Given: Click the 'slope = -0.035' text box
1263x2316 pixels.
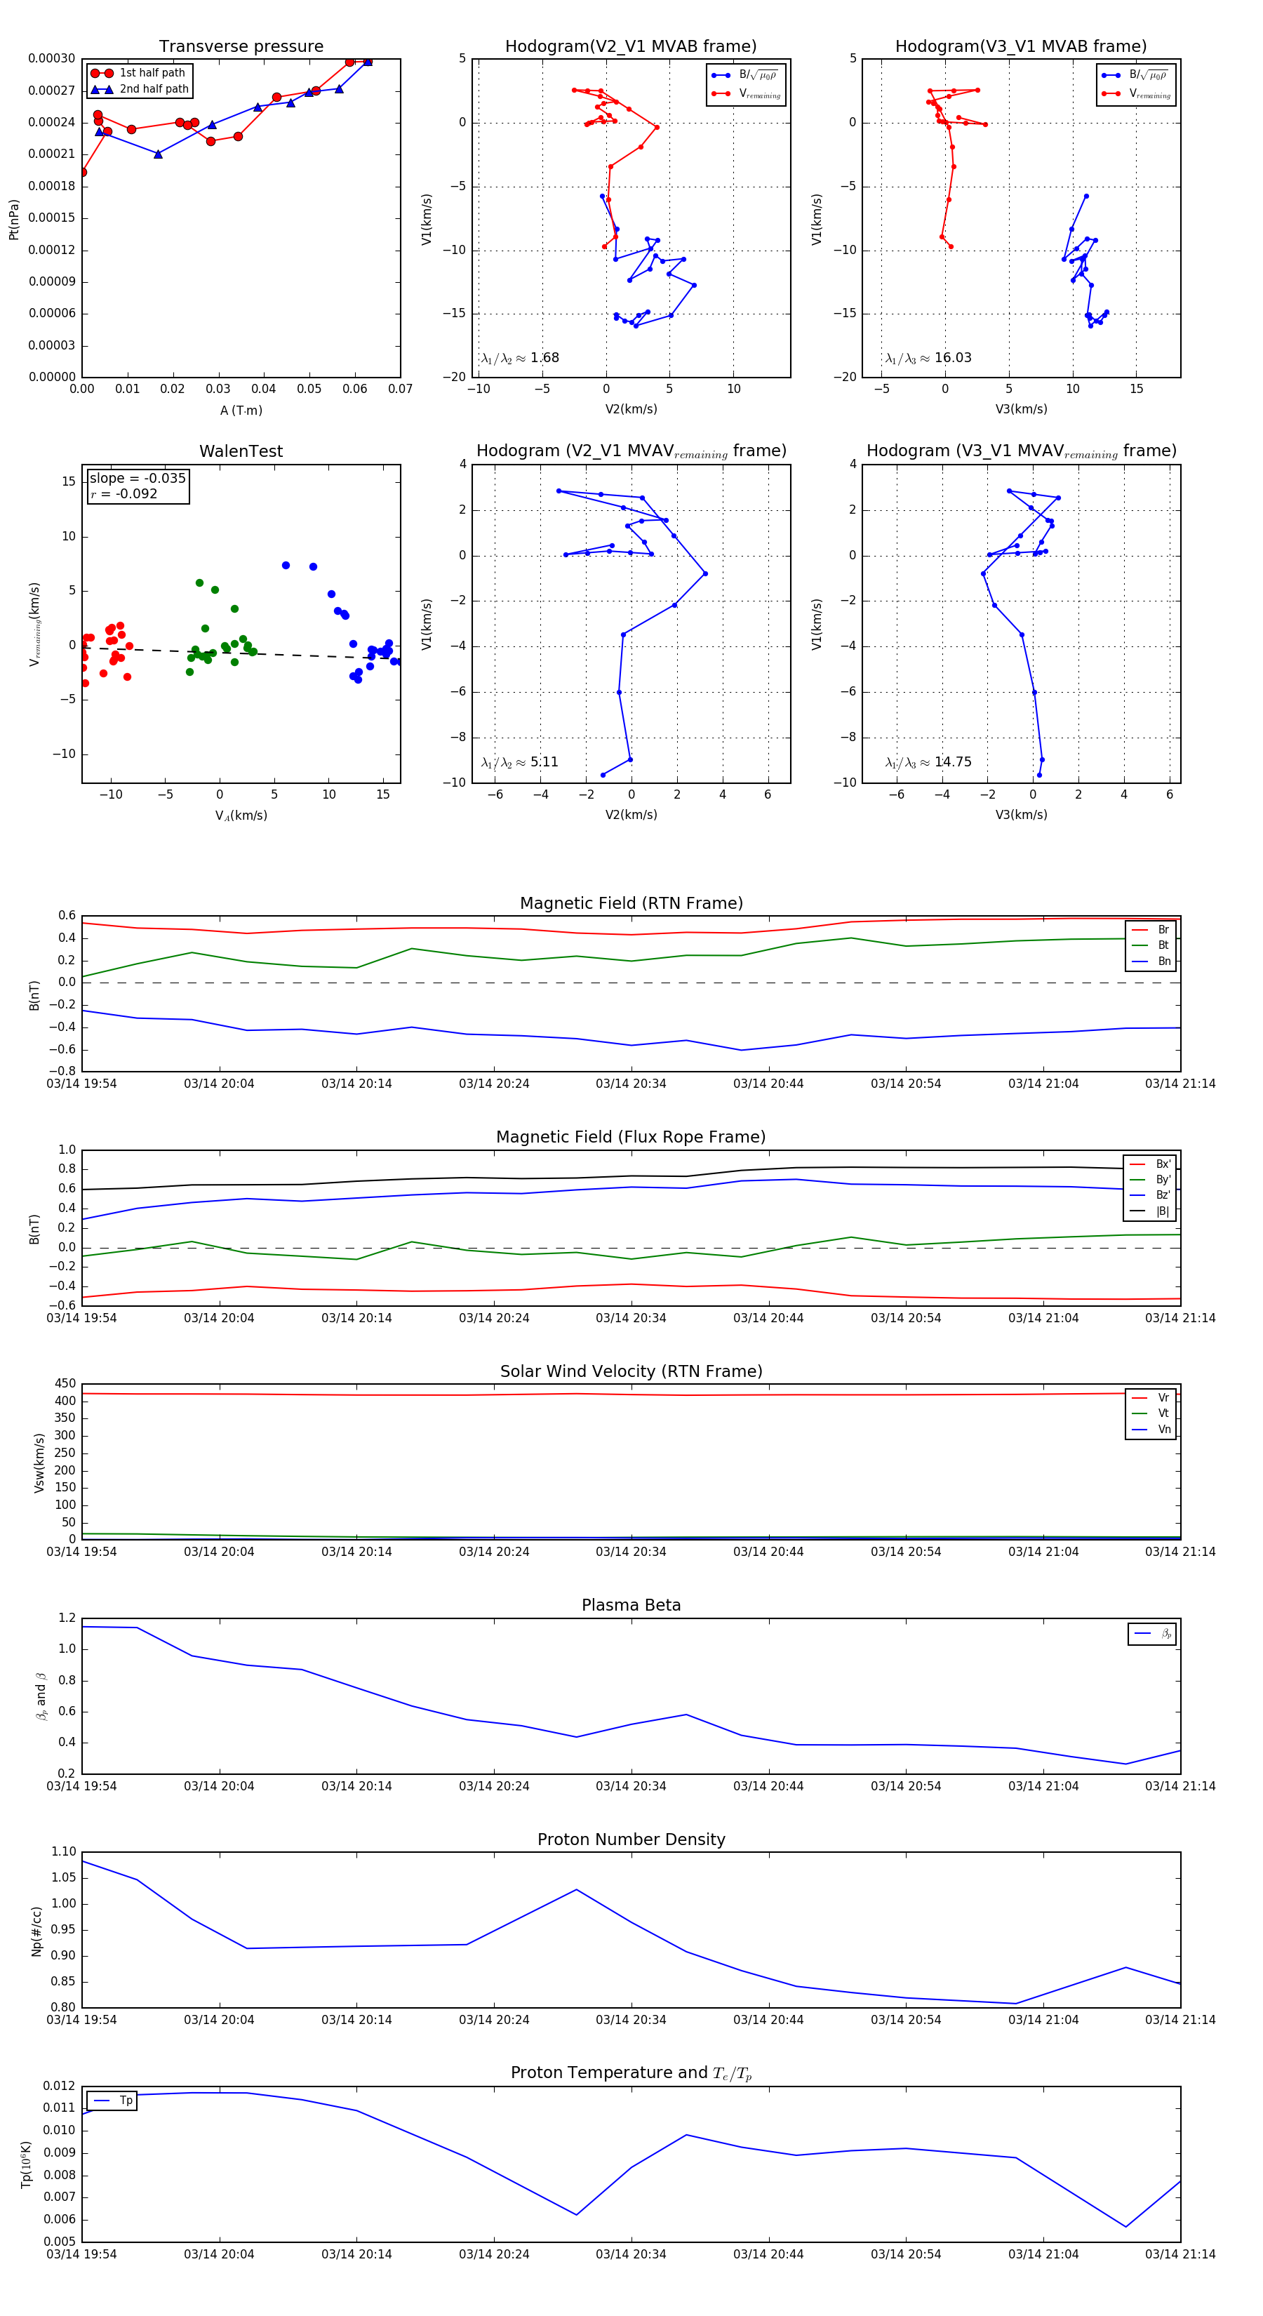Looking at the screenshot, I should (138, 479).
